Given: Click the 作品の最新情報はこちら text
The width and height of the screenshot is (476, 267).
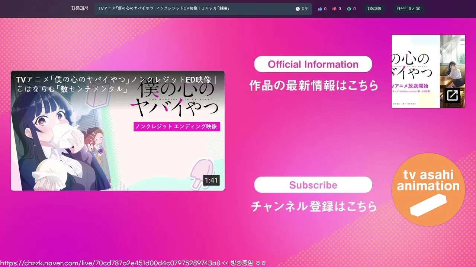Looking at the screenshot, I should [313, 86].
